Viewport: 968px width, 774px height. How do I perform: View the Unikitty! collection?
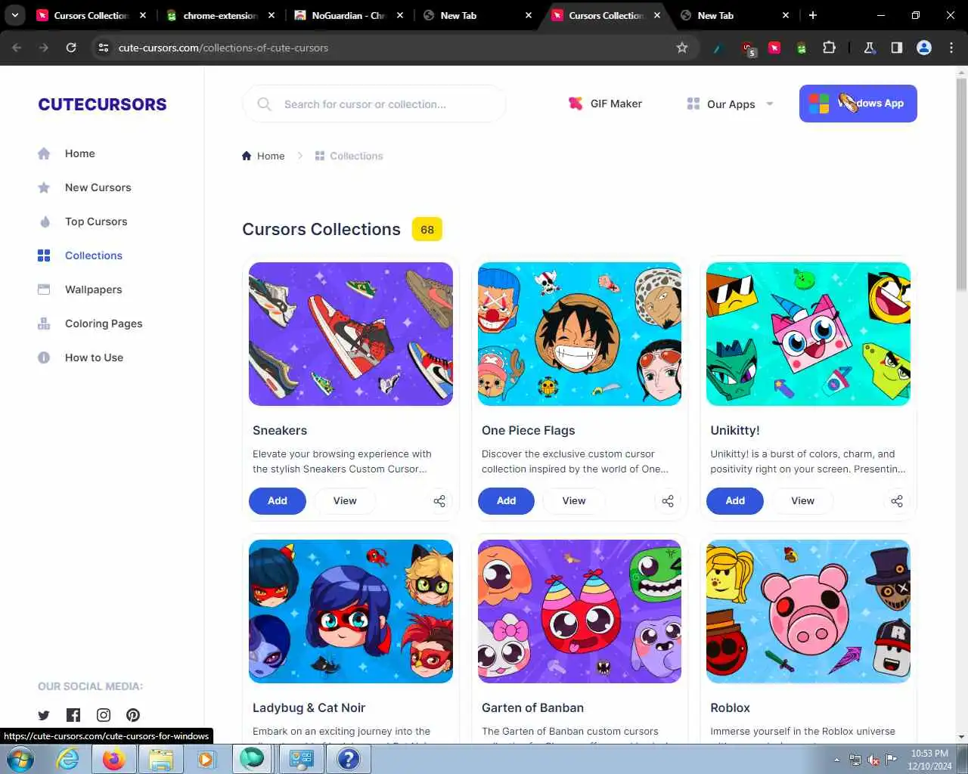pos(802,501)
